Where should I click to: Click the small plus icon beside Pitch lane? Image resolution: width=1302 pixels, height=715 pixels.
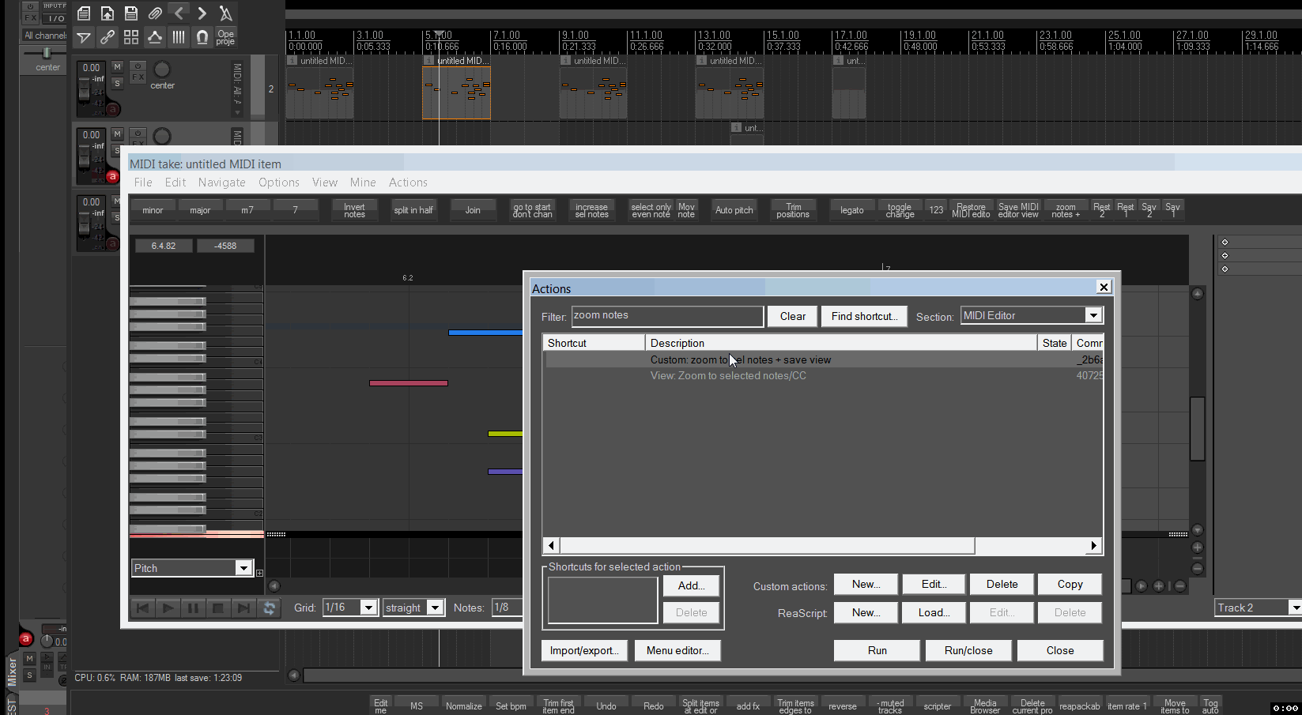pyautogui.click(x=259, y=574)
